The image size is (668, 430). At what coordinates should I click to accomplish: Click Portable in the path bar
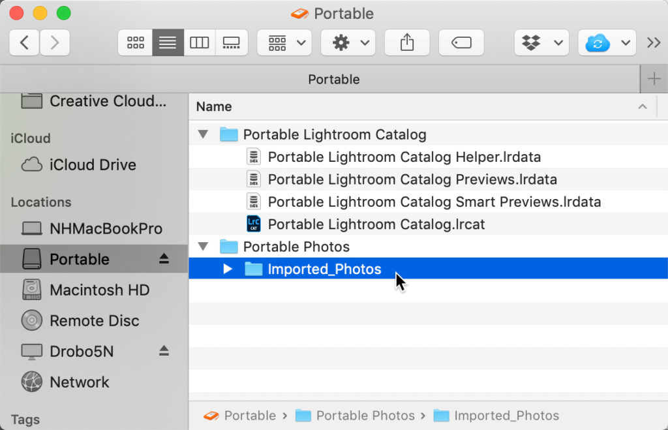pyautogui.click(x=240, y=415)
